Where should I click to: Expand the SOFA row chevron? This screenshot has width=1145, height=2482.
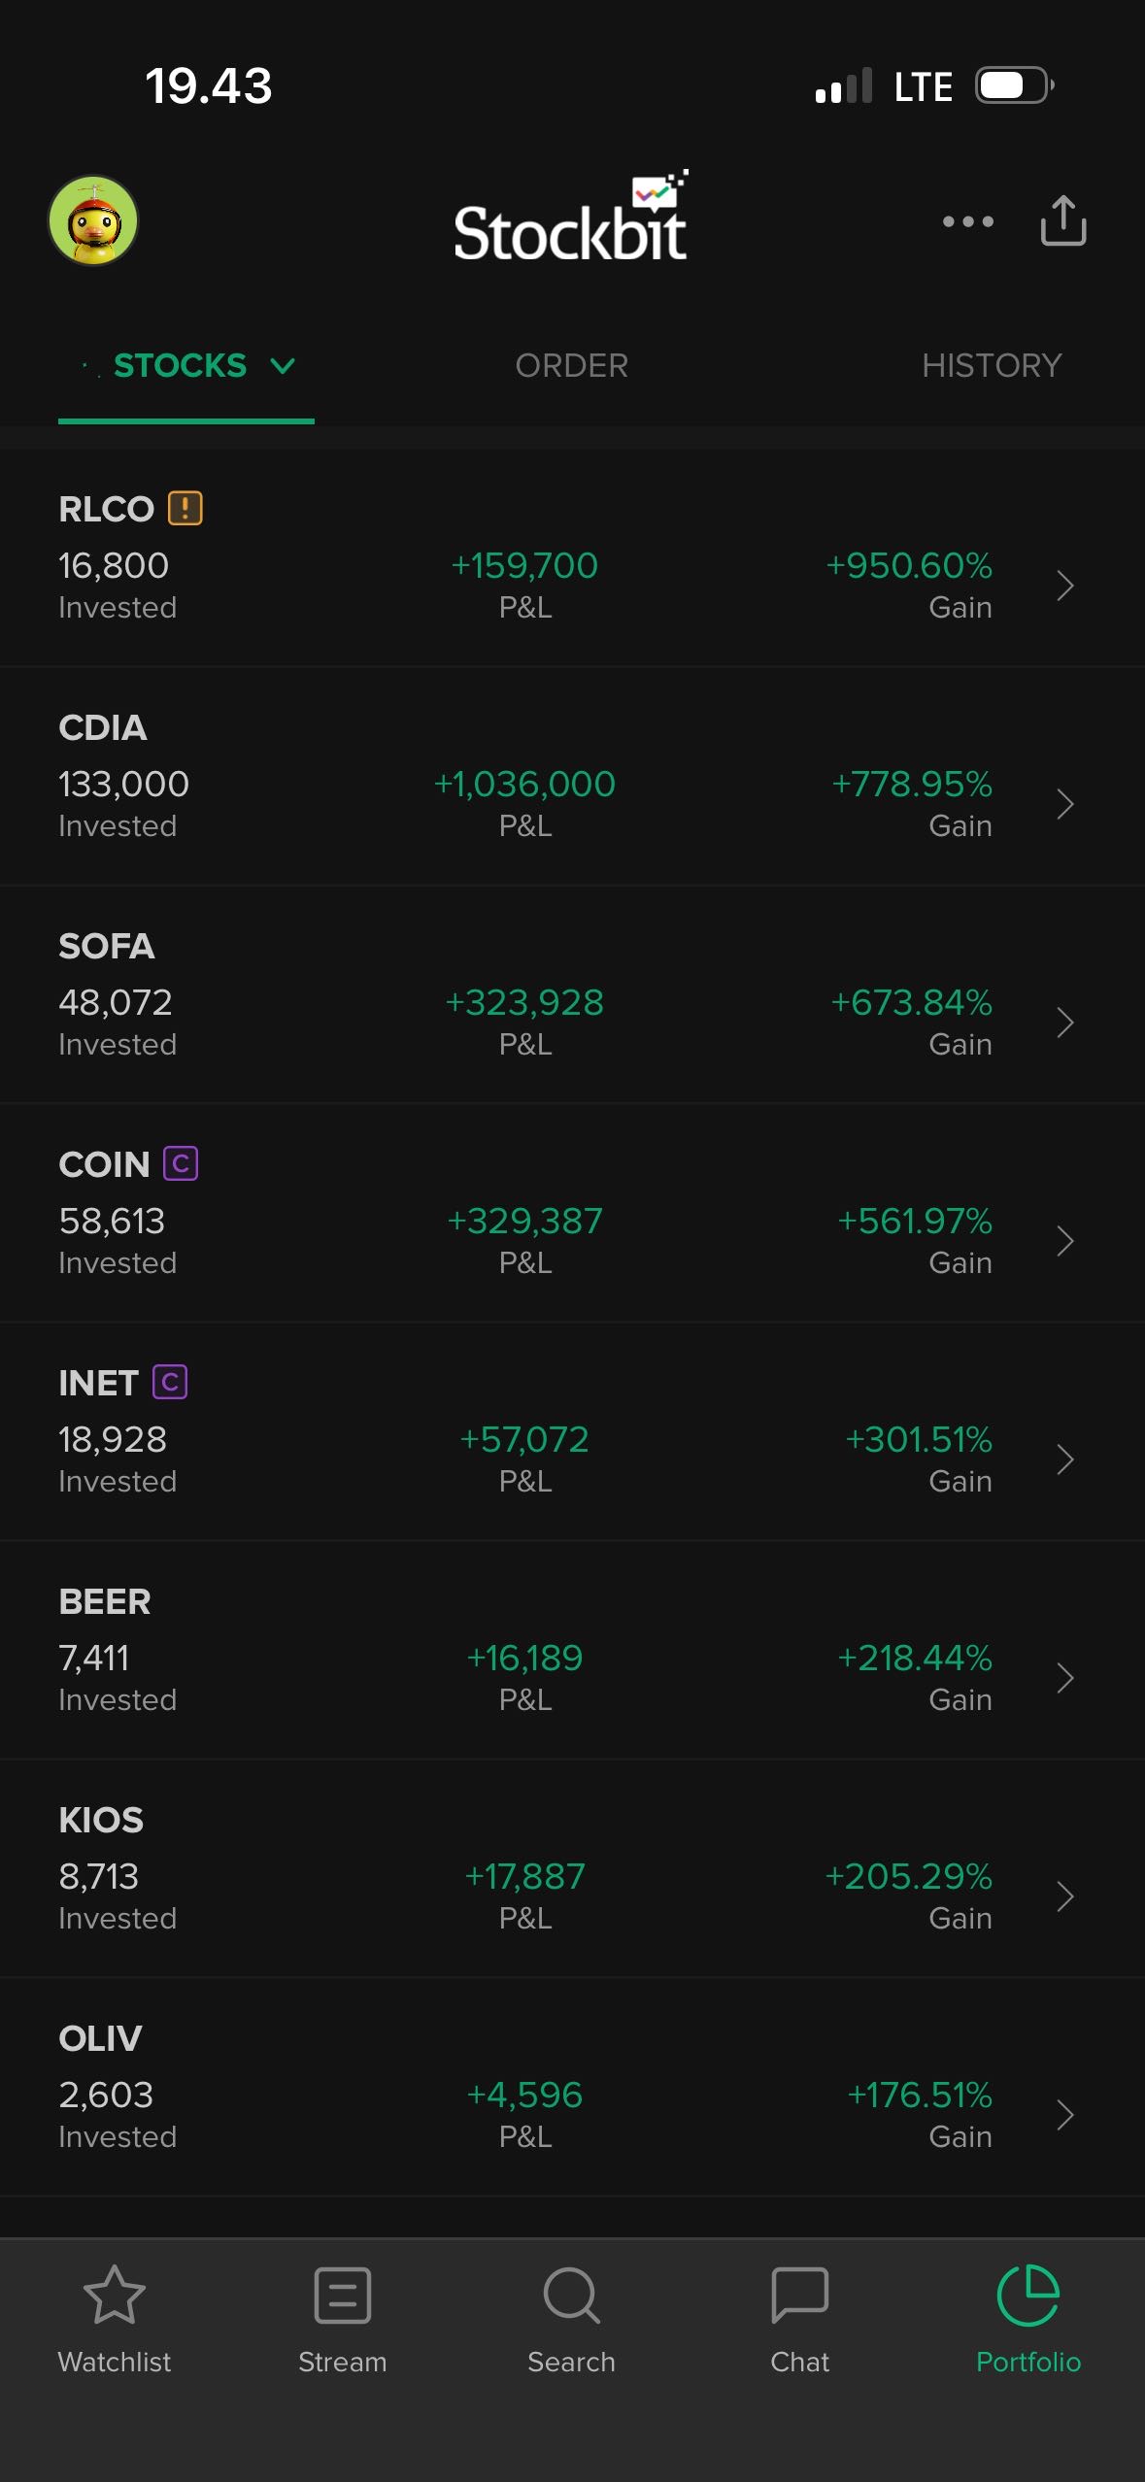(1064, 1023)
